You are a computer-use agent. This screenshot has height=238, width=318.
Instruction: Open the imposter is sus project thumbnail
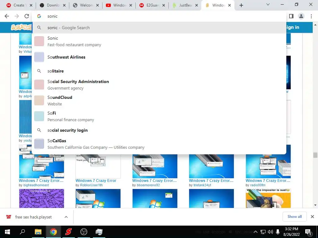coord(268,198)
